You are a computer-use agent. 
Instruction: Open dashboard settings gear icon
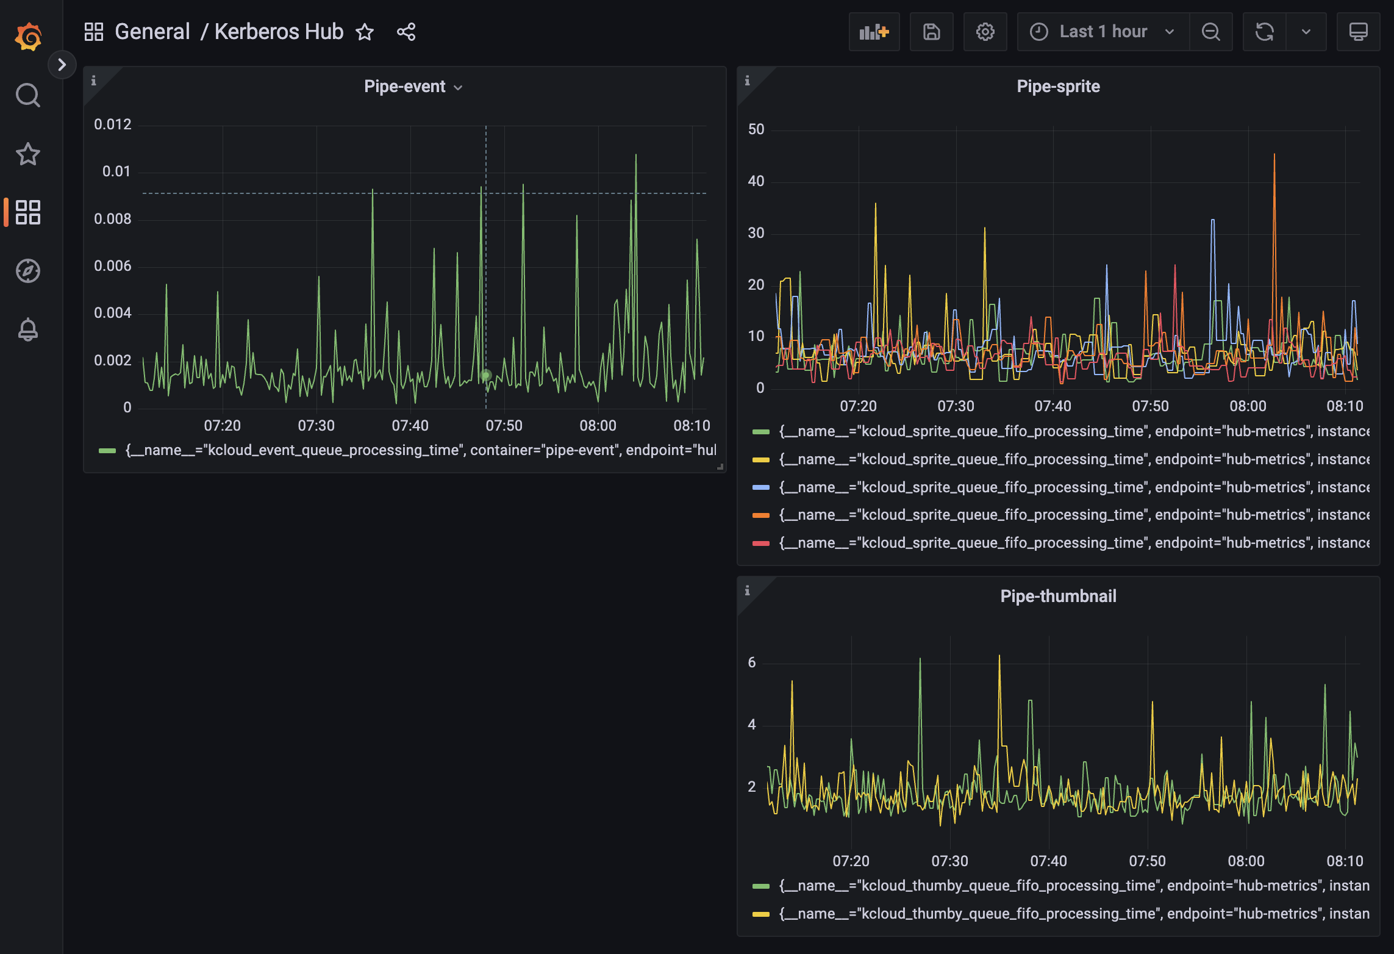coord(985,32)
